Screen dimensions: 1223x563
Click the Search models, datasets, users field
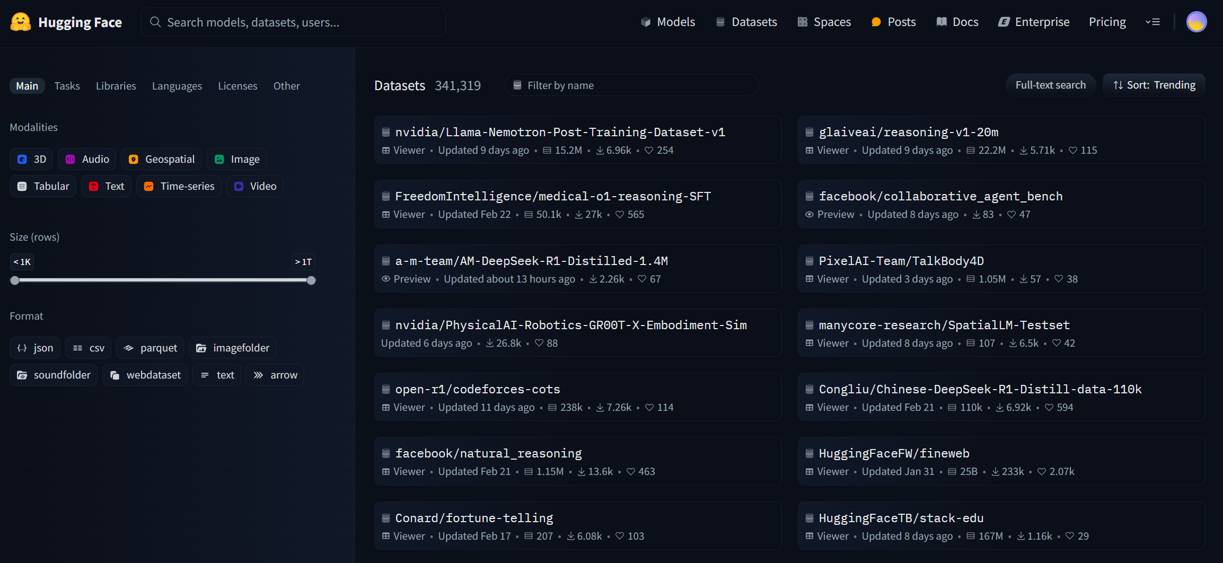coord(293,22)
